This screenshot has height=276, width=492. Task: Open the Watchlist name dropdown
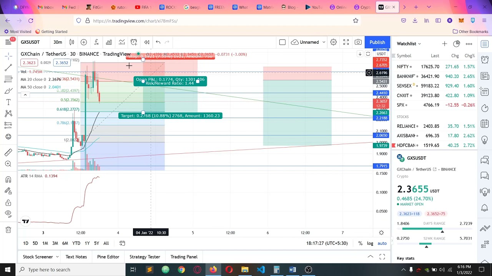pyautogui.click(x=409, y=44)
